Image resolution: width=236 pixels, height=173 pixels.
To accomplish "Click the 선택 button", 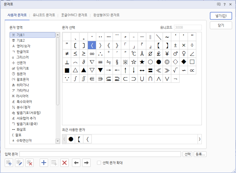I will 187,154.
